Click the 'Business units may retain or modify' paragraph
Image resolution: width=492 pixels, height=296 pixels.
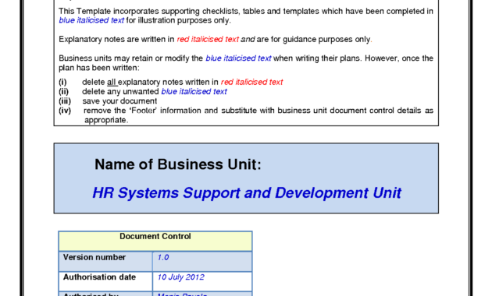pyautogui.click(x=246, y=63)
